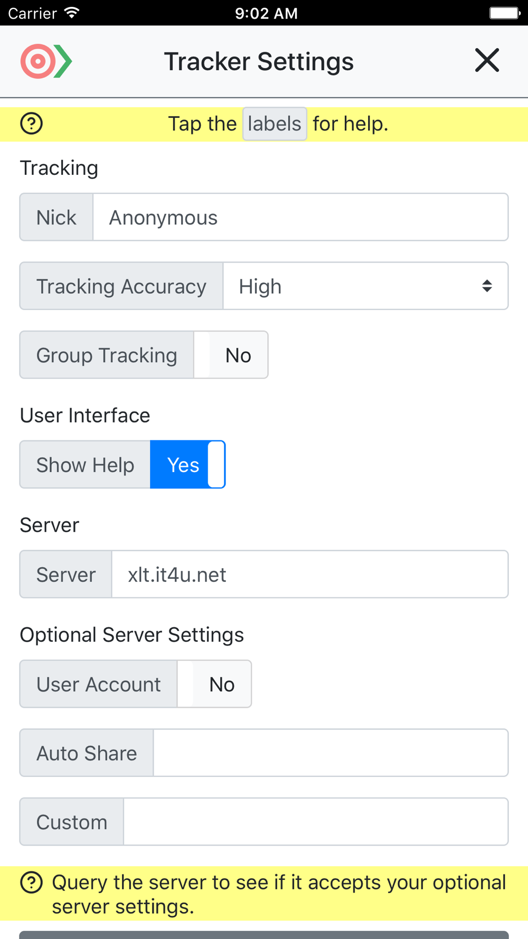This screenshot has height=939, width=528.
Task: Tap the Group Tracking label
Action: 107,355
